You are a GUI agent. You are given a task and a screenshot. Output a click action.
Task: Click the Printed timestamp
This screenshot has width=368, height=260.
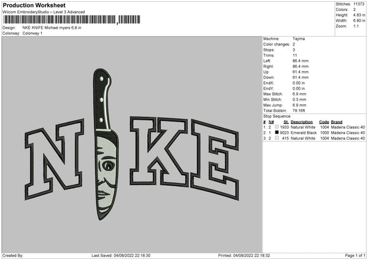(244, 256)
